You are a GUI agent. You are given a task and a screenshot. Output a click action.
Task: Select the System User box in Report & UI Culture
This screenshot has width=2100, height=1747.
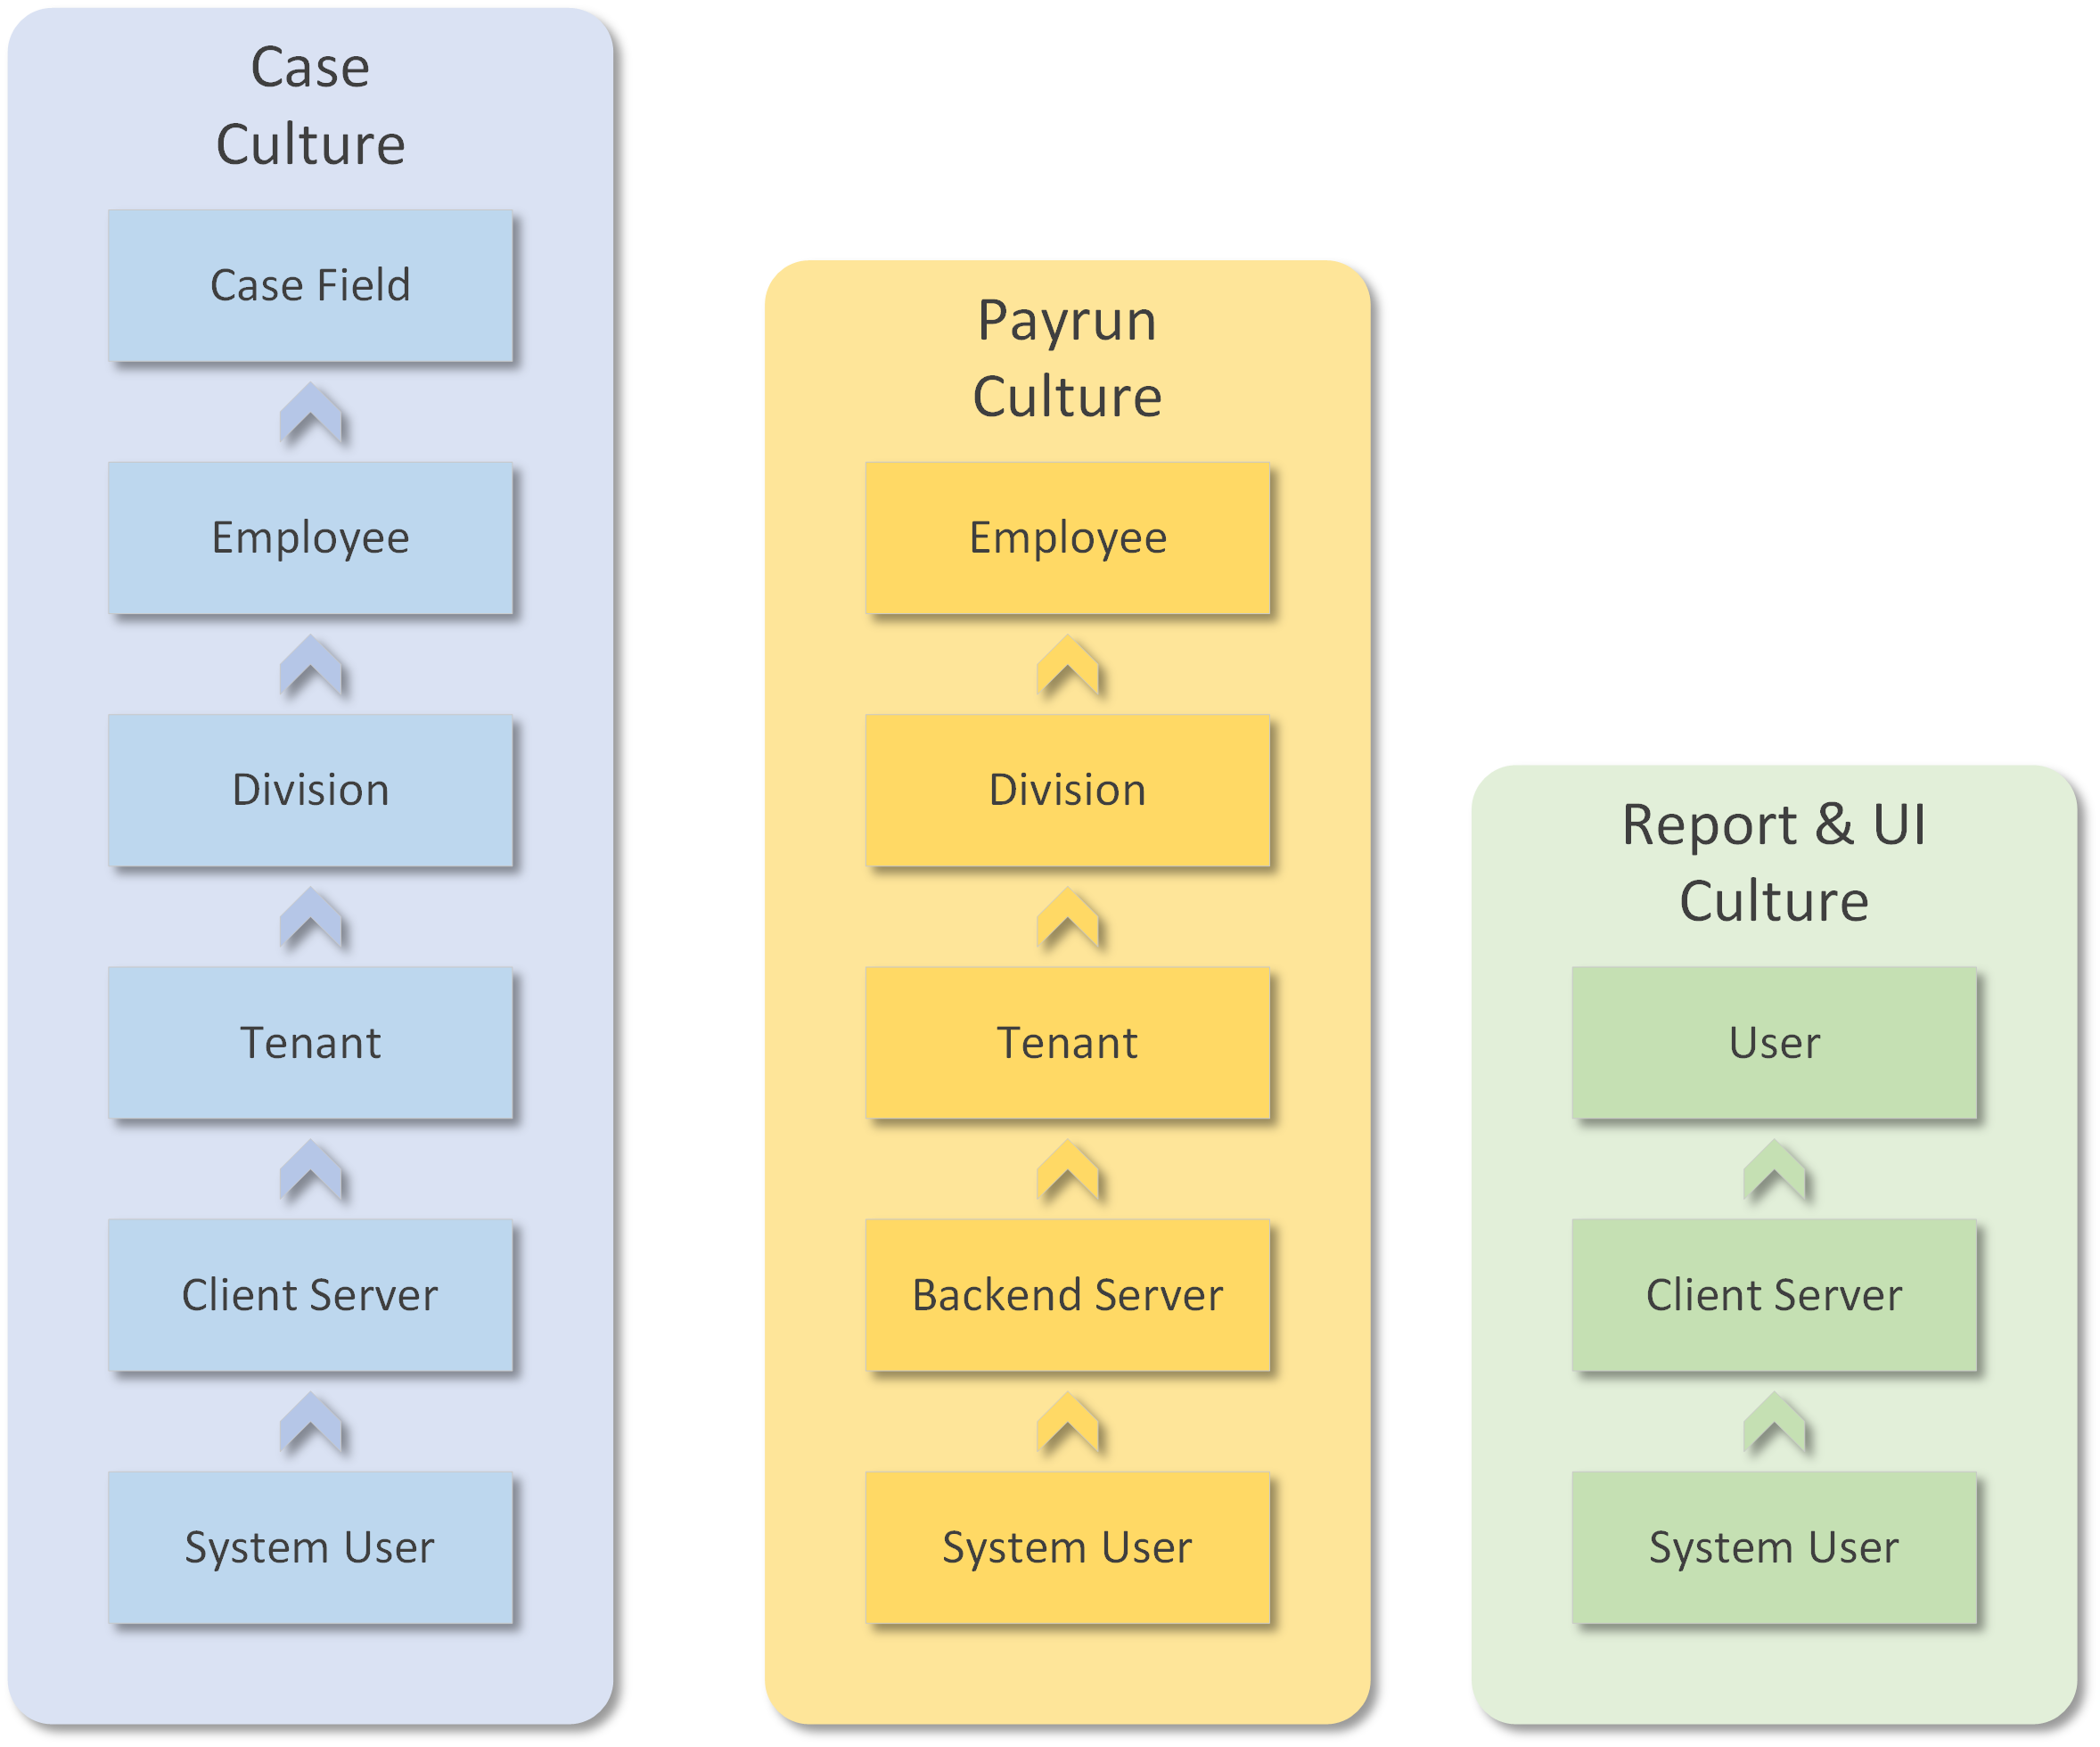[x=1775, y=1548]
